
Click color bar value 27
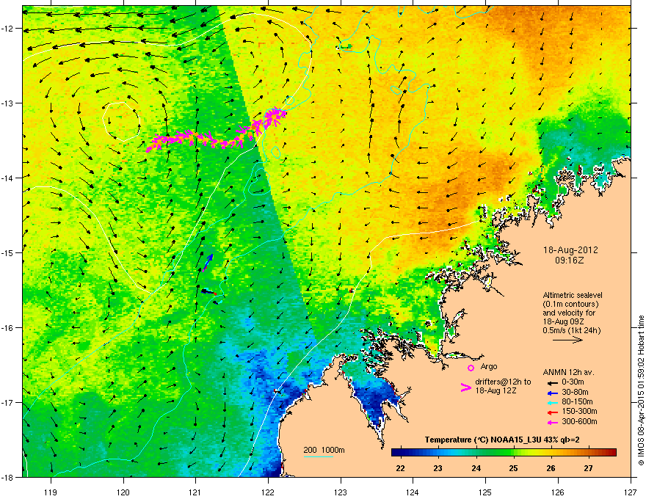(588, 468)
